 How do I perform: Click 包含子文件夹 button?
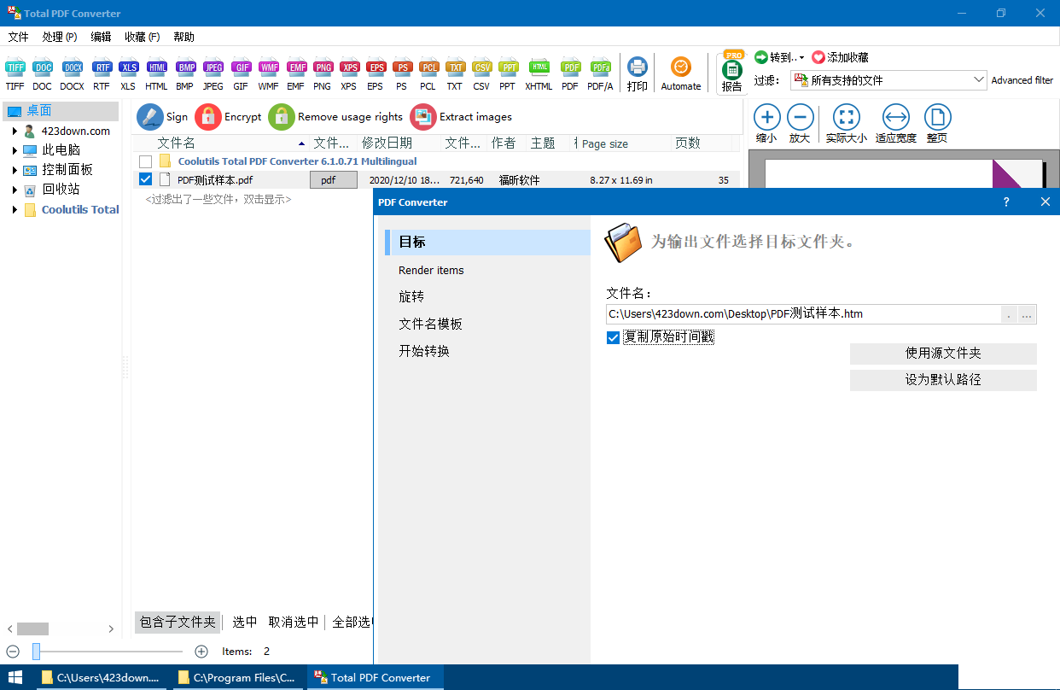point(178,623)
